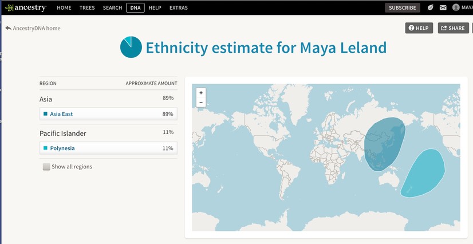
Task: Click the Ancestry logo
Action: 25,7
